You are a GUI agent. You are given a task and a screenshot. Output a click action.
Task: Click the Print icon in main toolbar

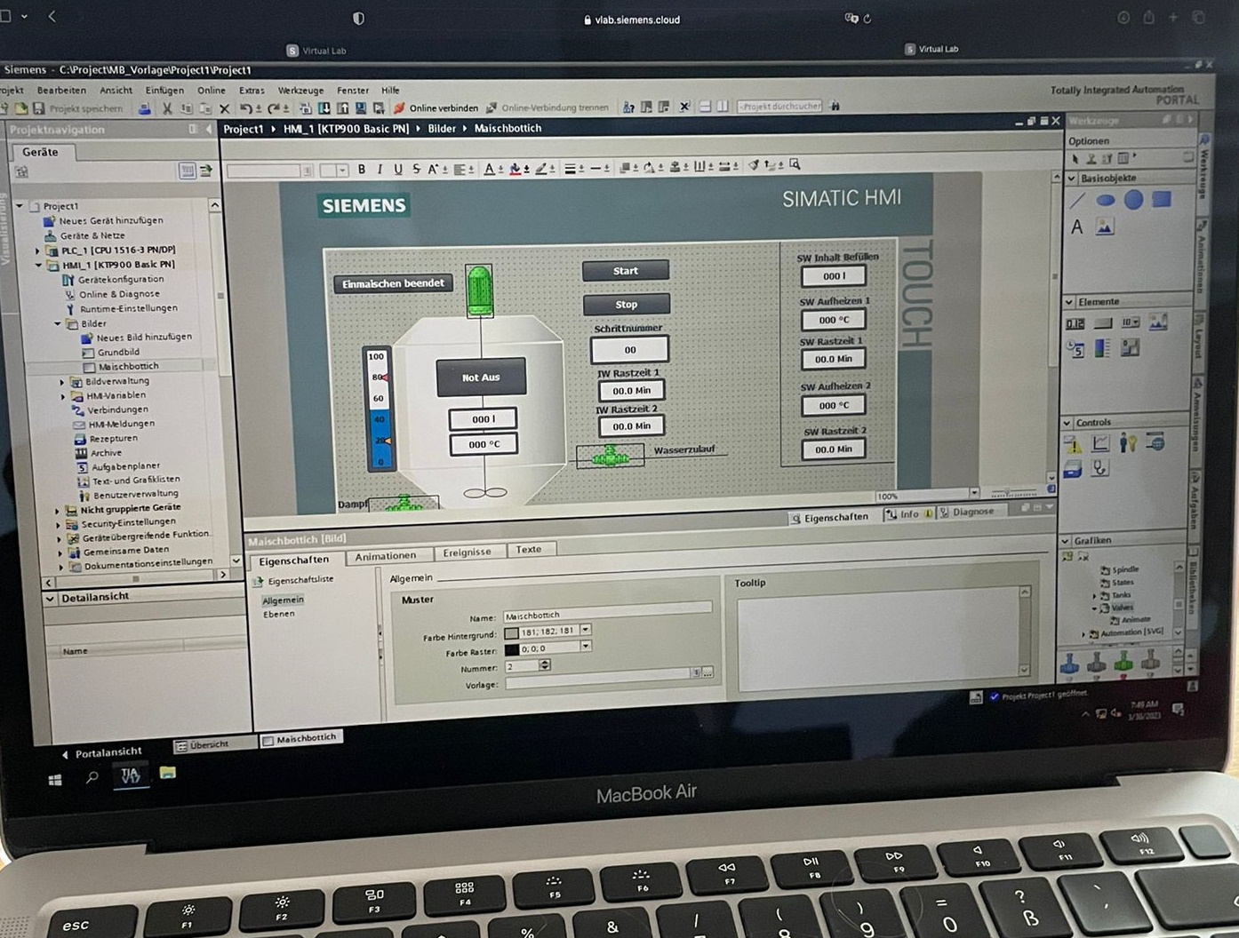[x=144, y=108]
